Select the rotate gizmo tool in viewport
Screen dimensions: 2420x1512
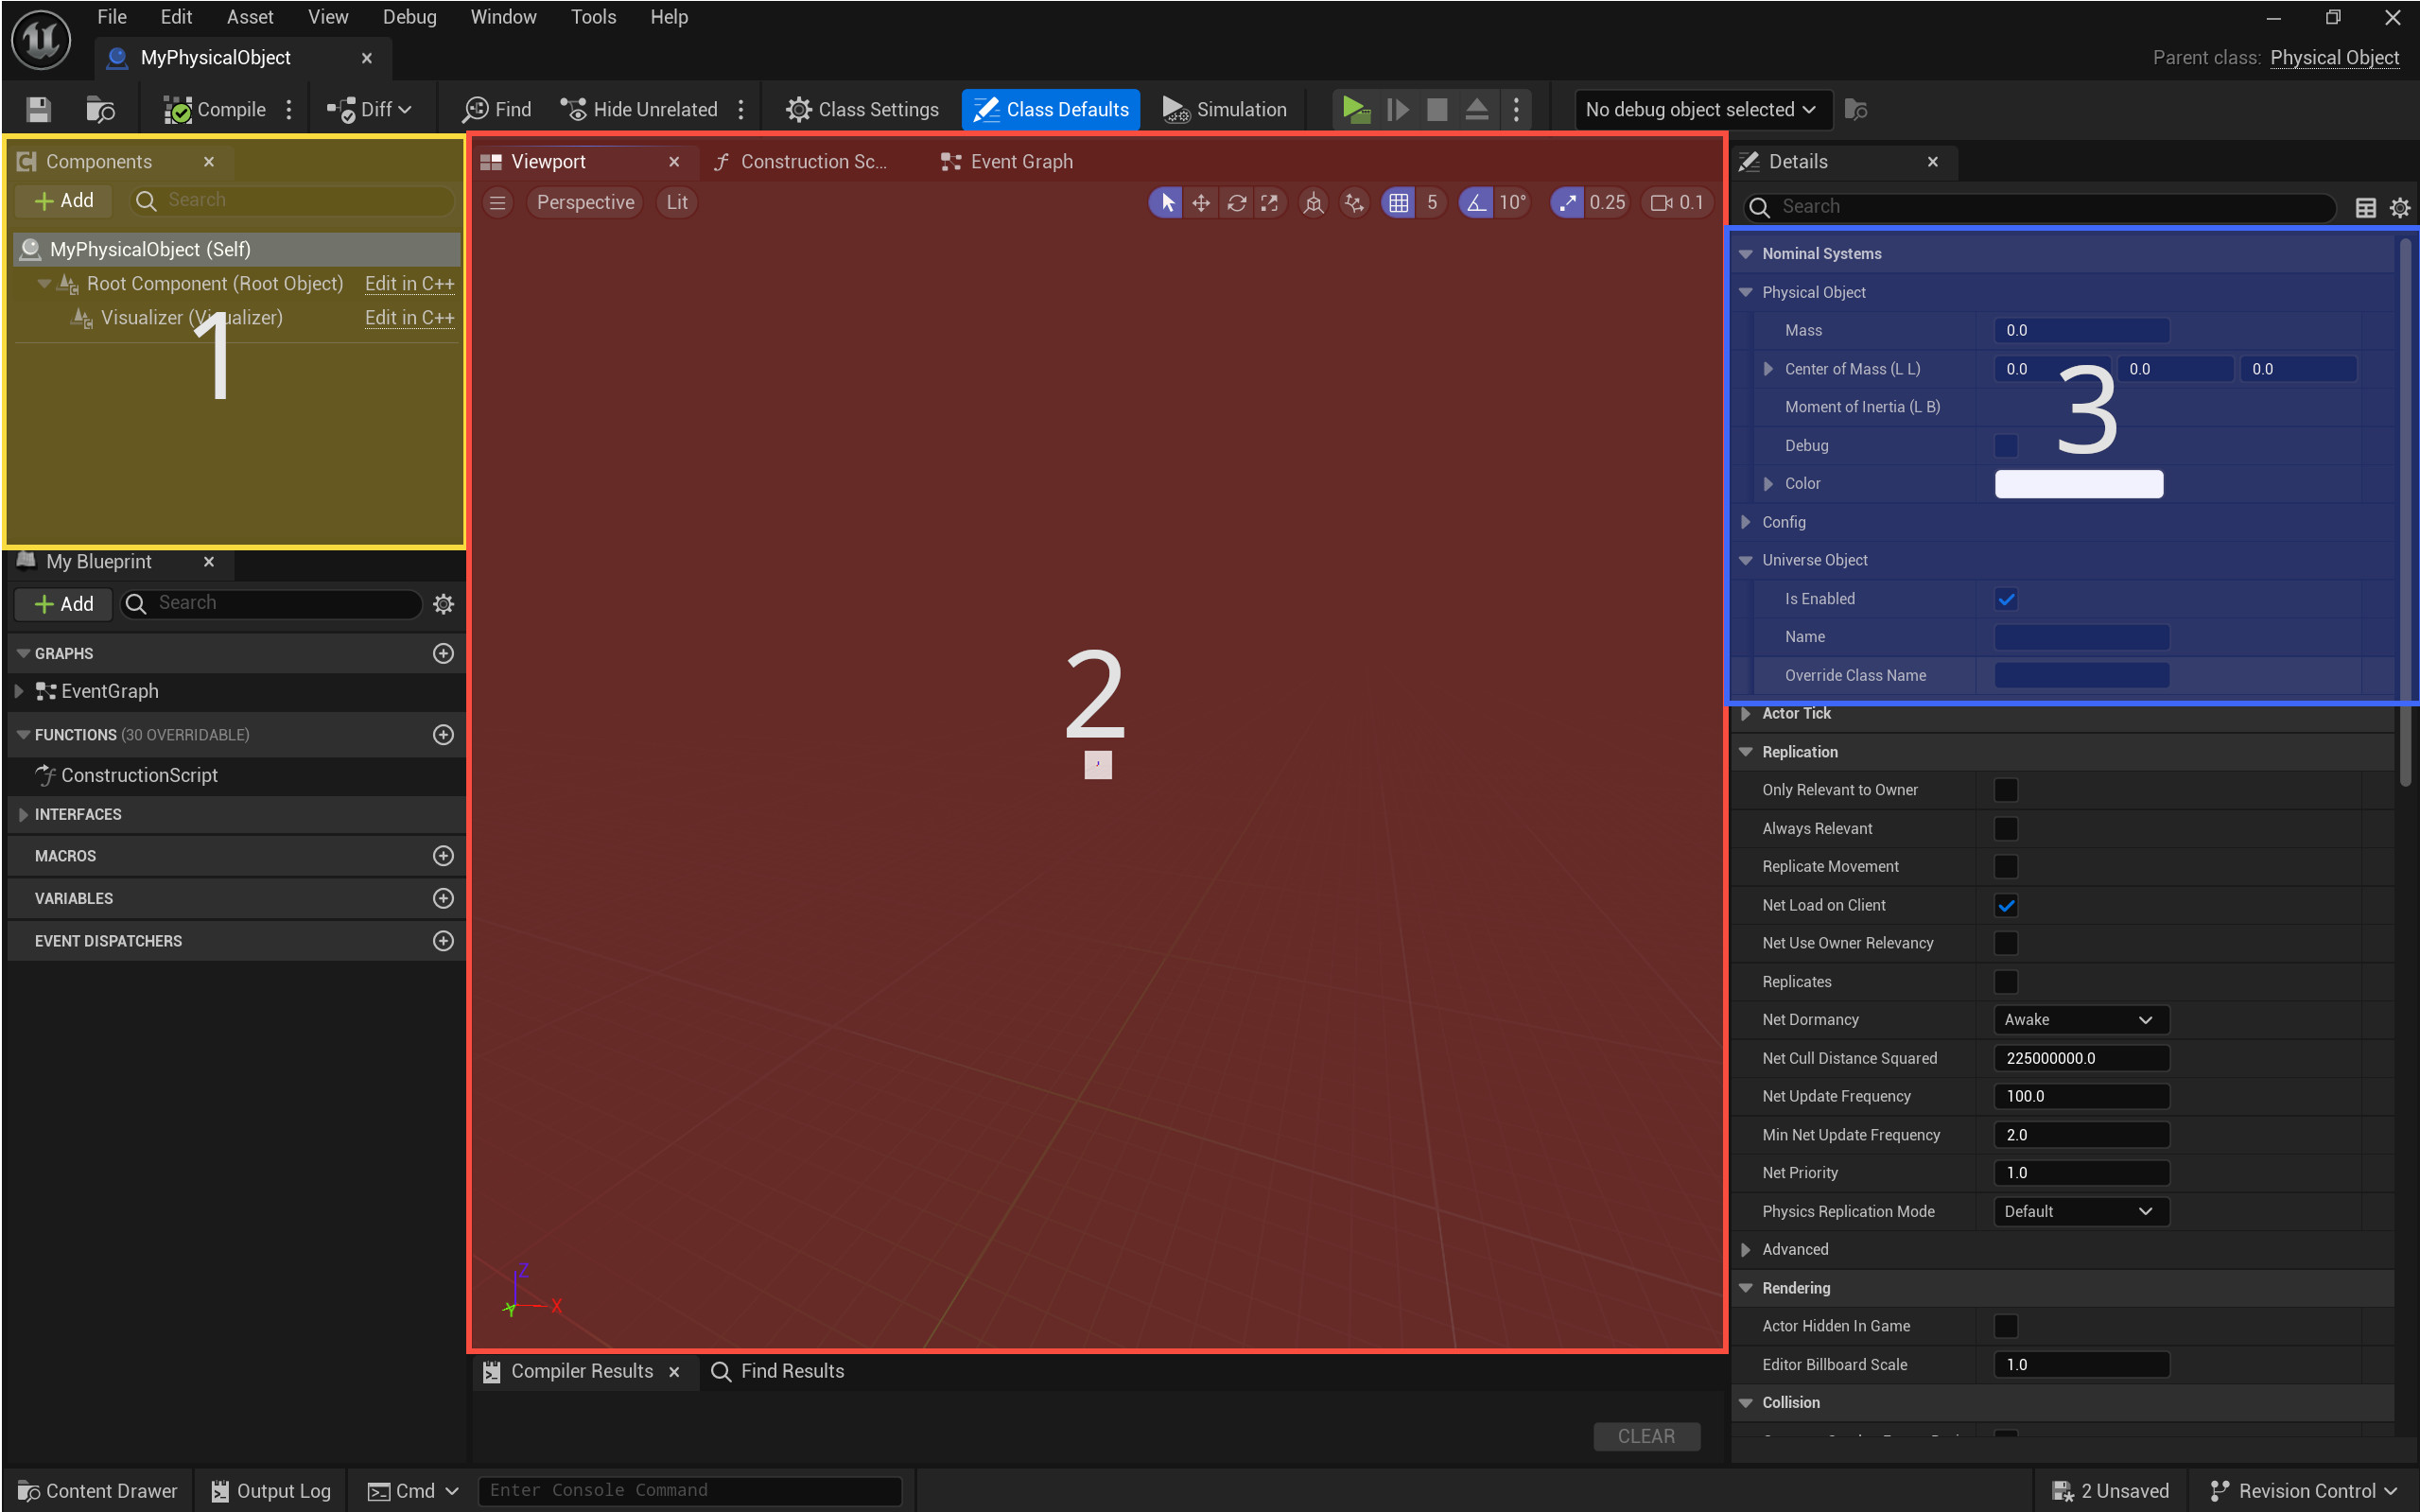tap(1236, 203)
